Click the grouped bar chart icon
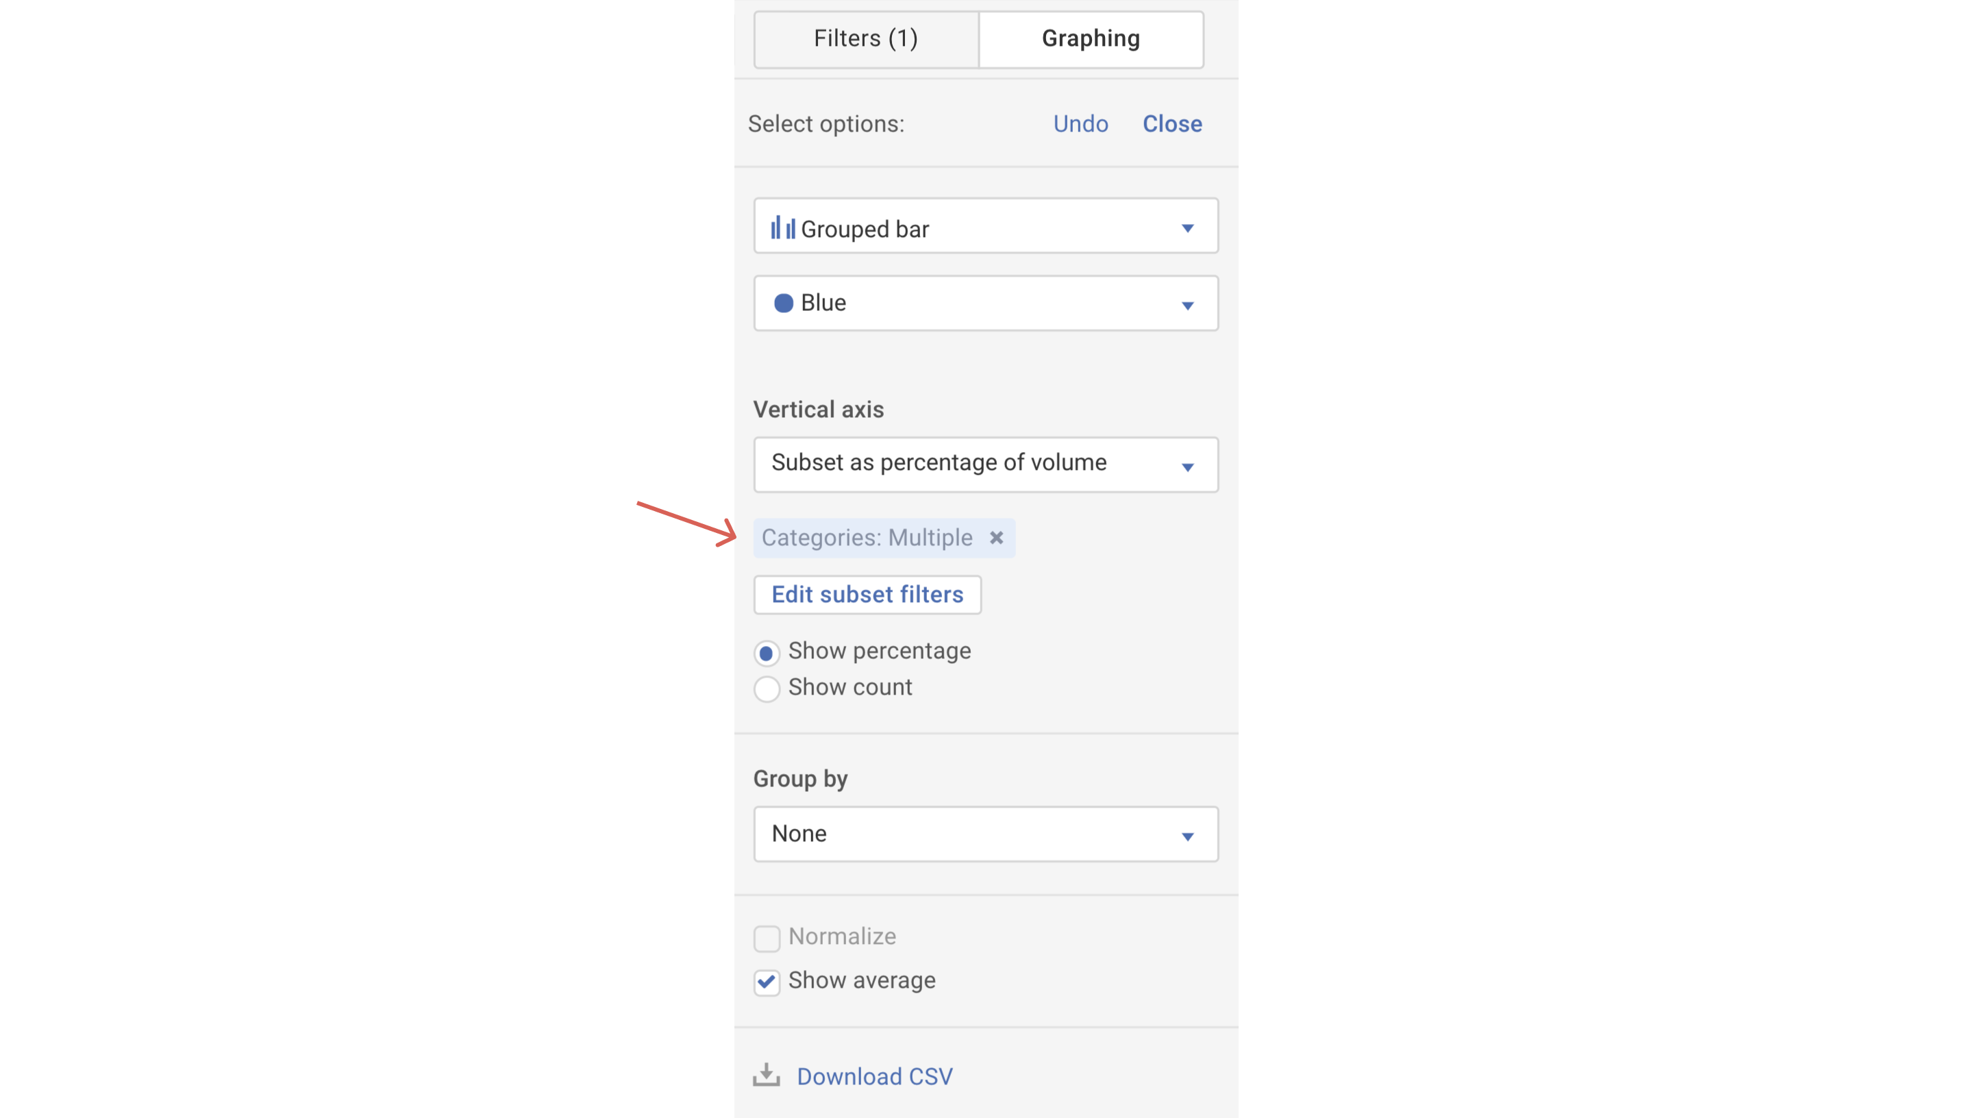This screenshot has width=1973, height=1118. coord(782,228)
